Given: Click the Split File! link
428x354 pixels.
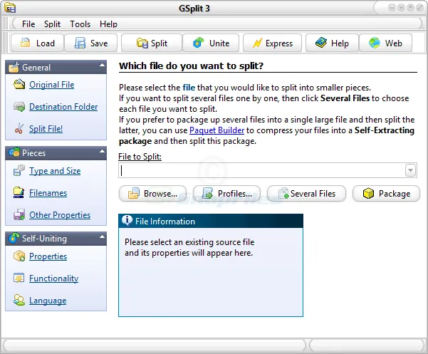Looking at the screenshot, I should tap(46, 128).
